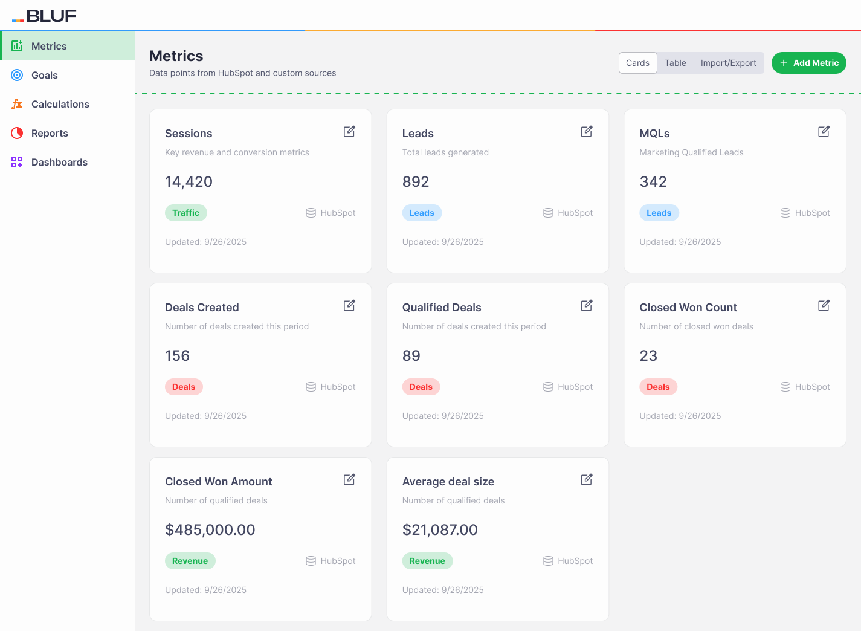Edit the Qualified Deals metric card
Image resolution: width=861 pixels, height=631 pixels.
coord(587,306)
